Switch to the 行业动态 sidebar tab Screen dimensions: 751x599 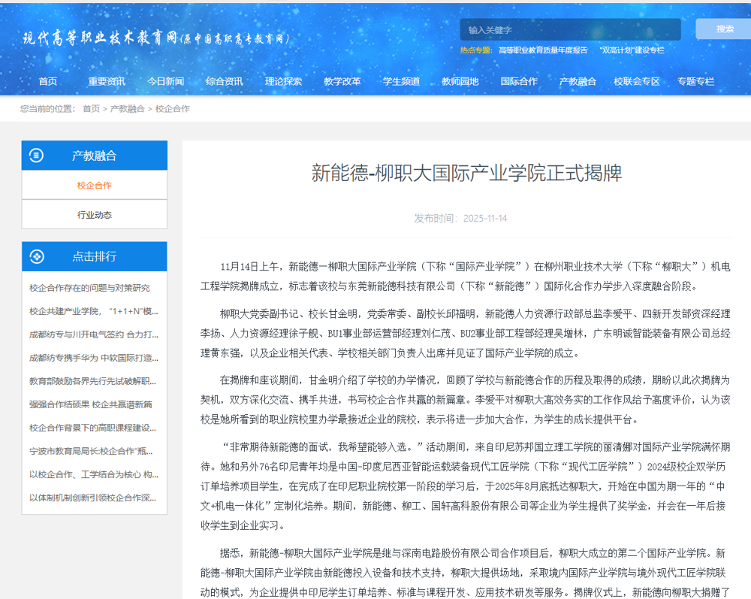point(95,214)
